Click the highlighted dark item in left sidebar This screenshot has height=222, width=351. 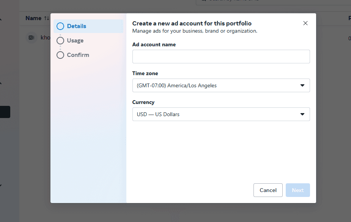[5, 112]
